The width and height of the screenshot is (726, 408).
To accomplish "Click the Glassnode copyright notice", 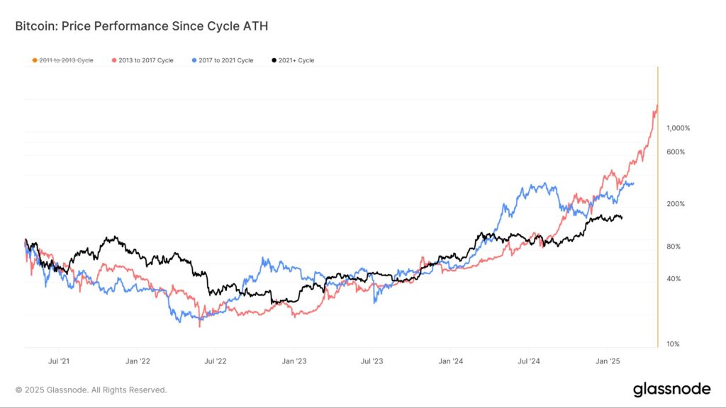I will 91,390.
